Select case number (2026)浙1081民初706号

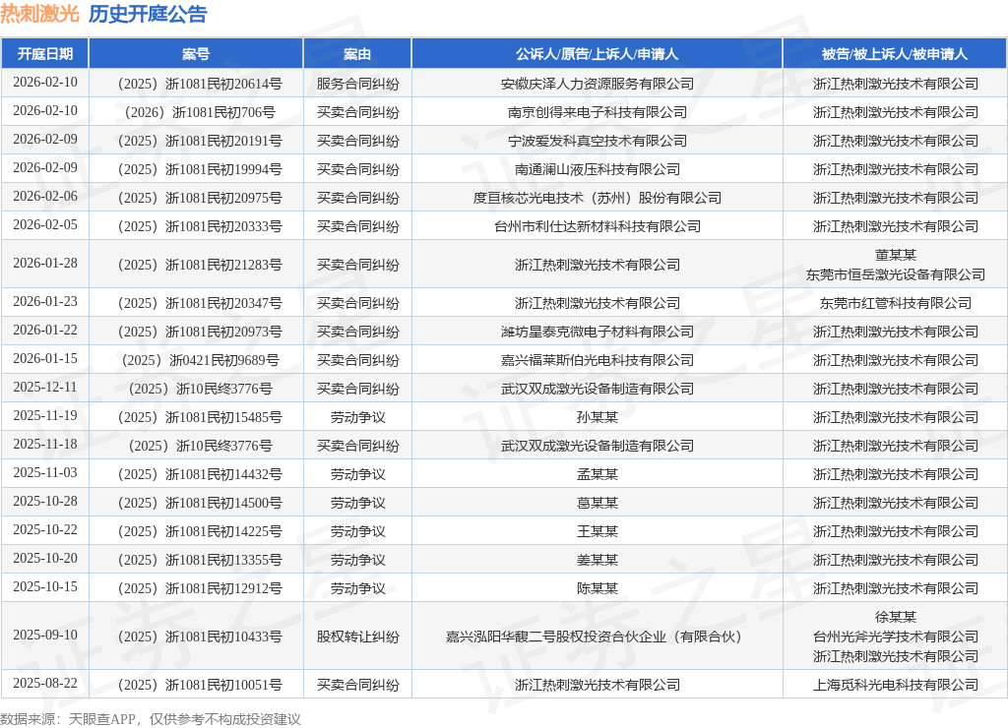click(200, 112)
